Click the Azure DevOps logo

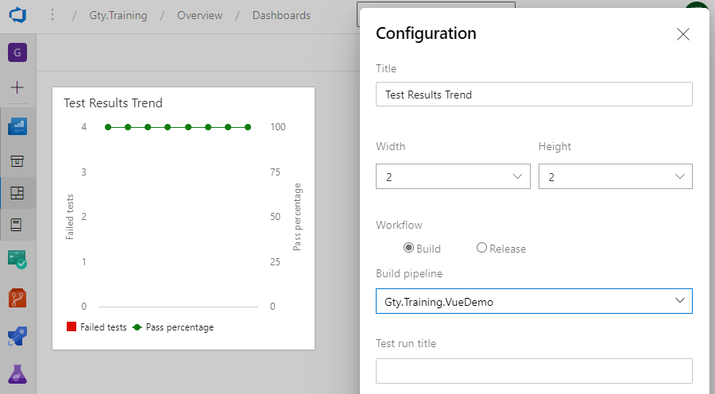pyautogui.click(x=17, y=15)
